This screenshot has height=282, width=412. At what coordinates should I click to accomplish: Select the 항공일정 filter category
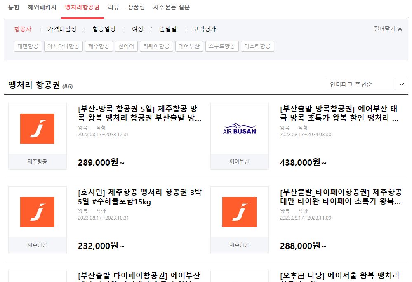104,29
